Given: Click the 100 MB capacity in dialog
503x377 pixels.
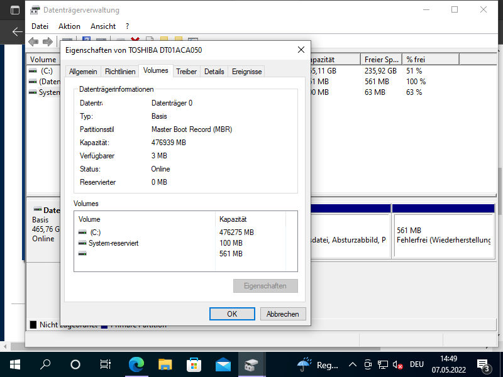Looking at the screenshot, I should [x=231, y=243].
